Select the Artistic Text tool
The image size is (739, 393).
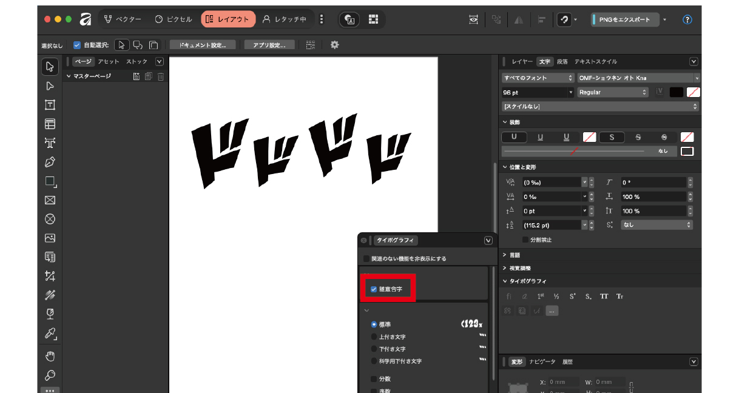tap(50, 143)
